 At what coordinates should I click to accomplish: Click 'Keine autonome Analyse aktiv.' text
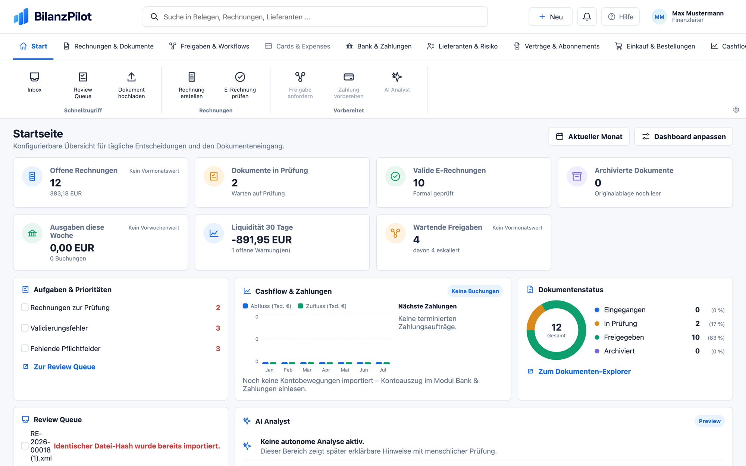[x=312, y=441]
